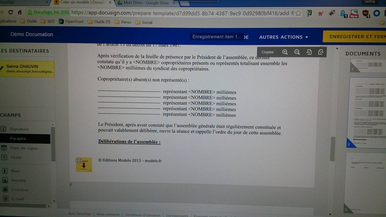This screenshot has width=386, height=217.
Task: Click the Société field icon
Action: pos(5,180)
